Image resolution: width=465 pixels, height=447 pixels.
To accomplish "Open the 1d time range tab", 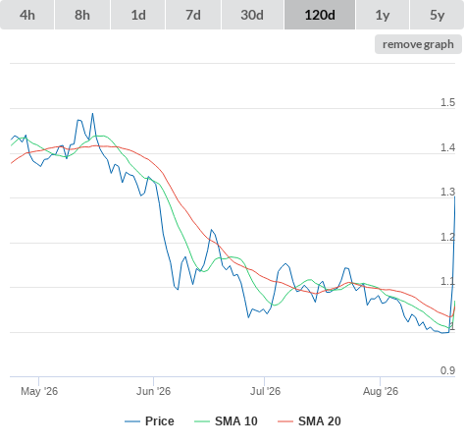I will click(x=138, y=15).
